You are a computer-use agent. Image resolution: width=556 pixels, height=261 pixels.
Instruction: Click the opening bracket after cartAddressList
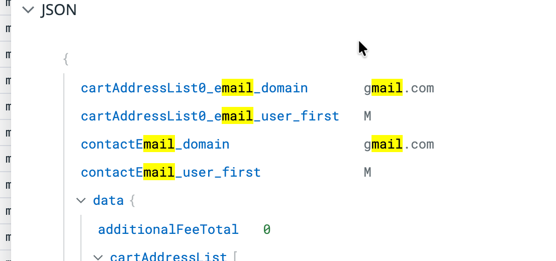tap(234, 257)
